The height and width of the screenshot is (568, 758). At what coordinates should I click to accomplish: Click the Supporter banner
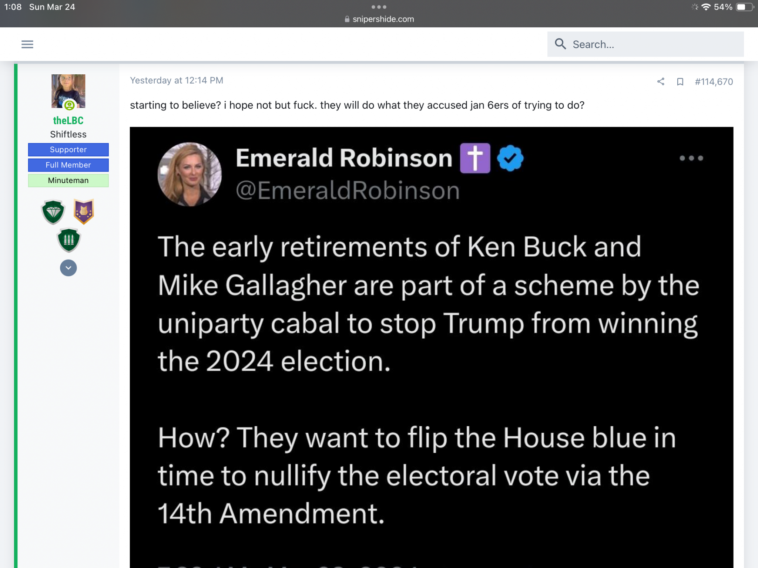(x=68, y=150)
